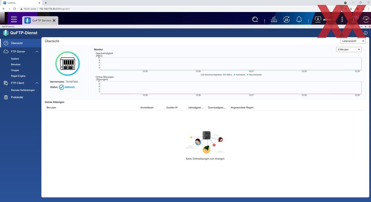Open Gruppe under FTP-Server
371x202 pixels.
coord(15,70)
